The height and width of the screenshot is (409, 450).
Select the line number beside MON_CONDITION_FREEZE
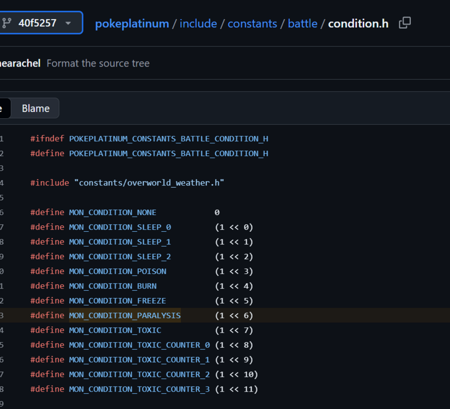(2, 300)
